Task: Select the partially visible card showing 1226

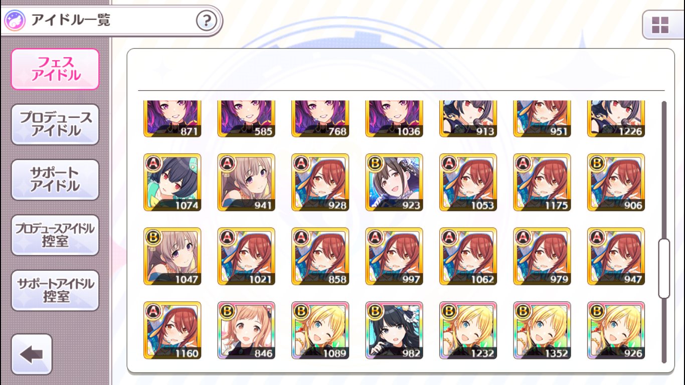Action: point(616,119)
